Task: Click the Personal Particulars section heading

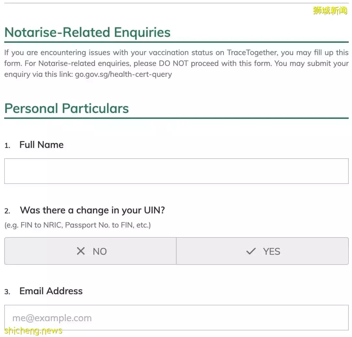Action: pyautogui.click(x=67, y=108)
